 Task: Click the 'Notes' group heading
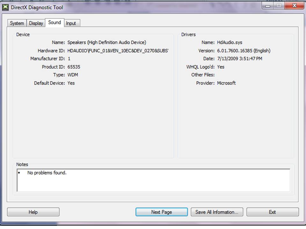tap(22, 164)
